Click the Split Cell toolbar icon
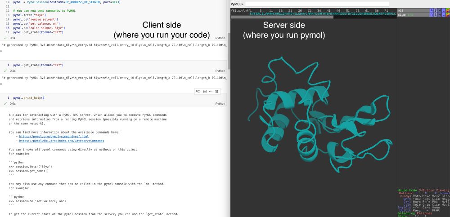The image size is (450, 217). (205, 92)
